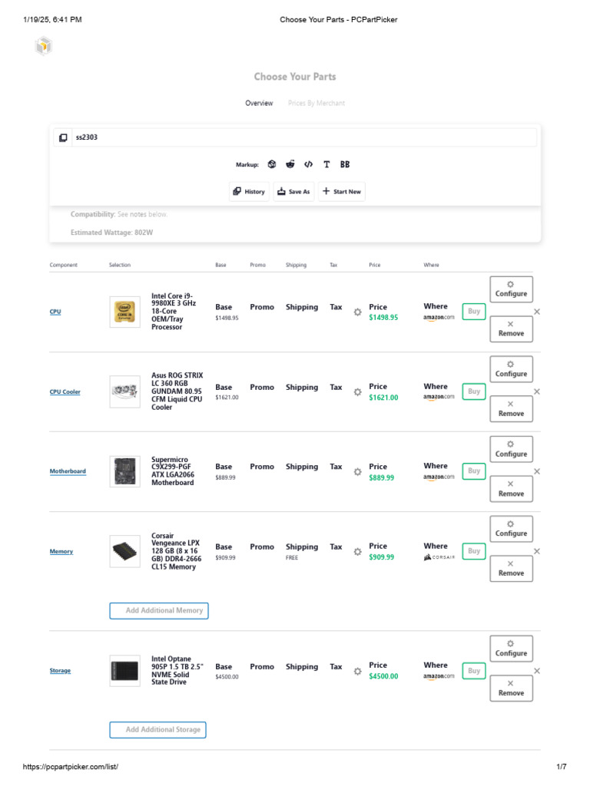Click the Corsair Vengeance memory thumbnail
The width and height of the screenshot is (590, 786).
pyautogui.click(x=125, y=551)
